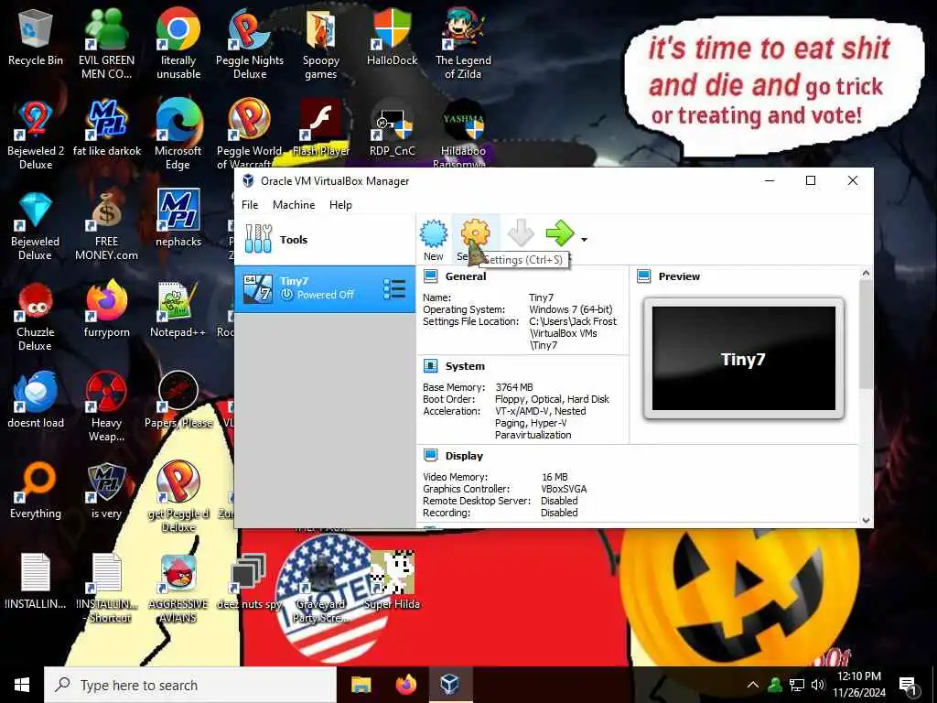
Task: Click details pane scrollbar down arrow
Action: coord(866,520)
